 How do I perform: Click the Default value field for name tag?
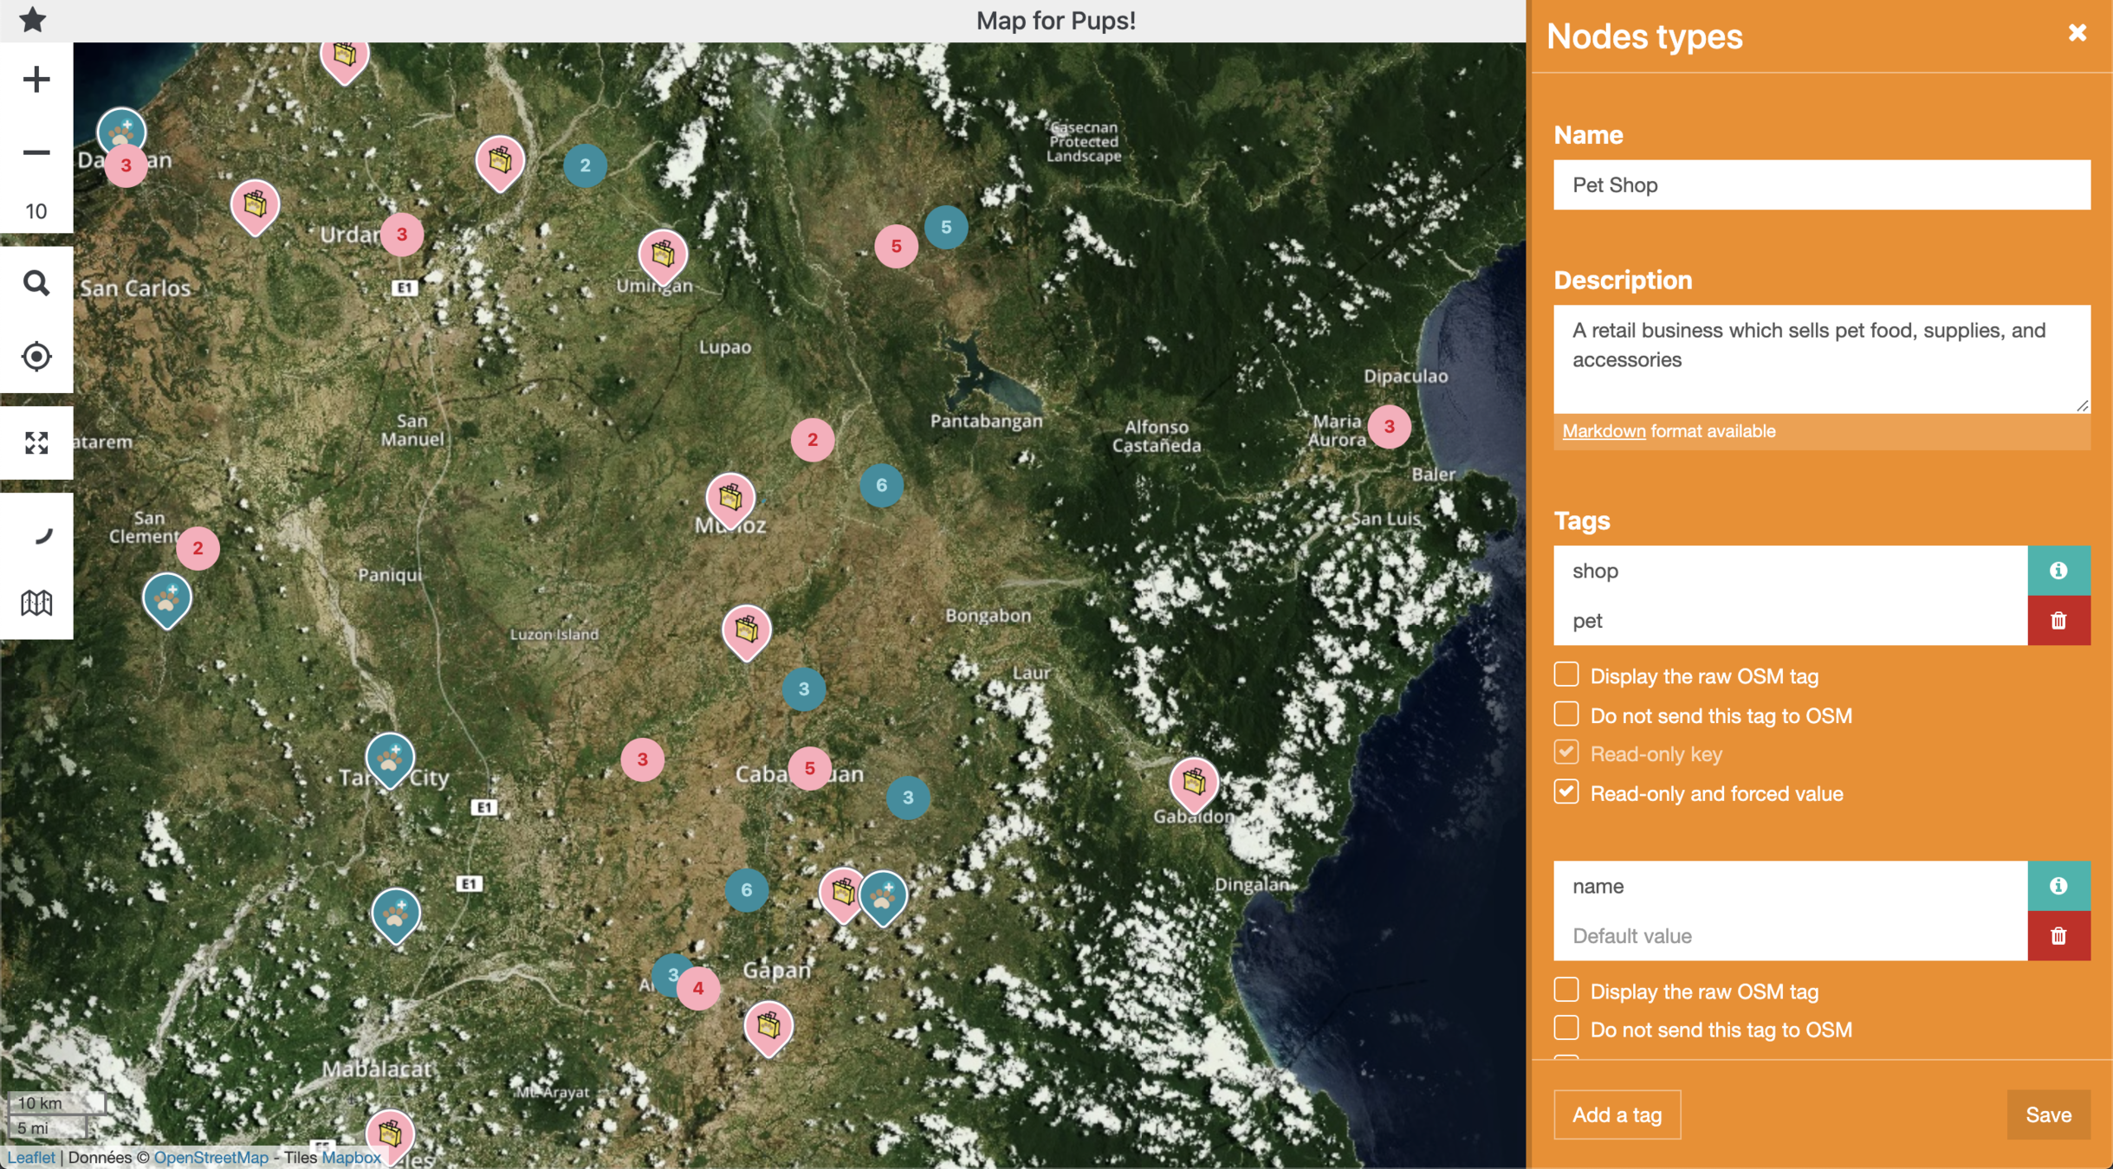(x=1790, y=936)
